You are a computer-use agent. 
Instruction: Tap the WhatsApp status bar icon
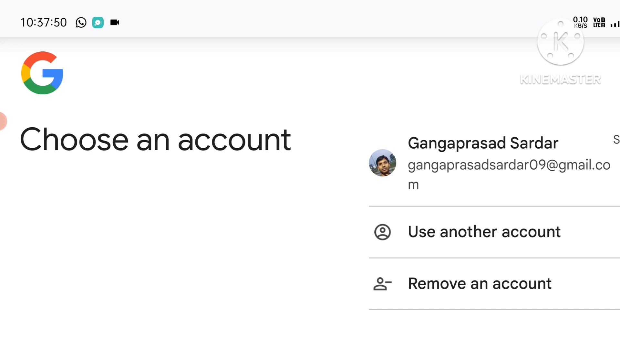(81, 23)
